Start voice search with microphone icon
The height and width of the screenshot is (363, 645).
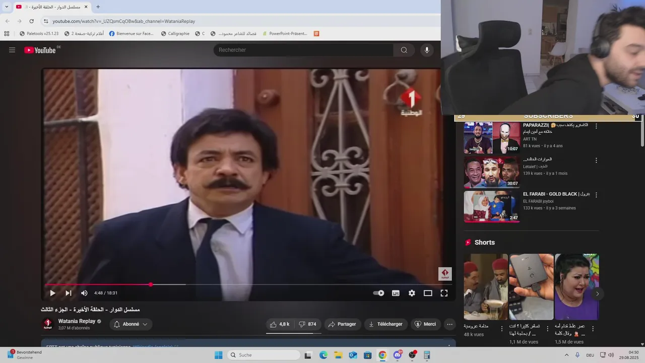coord(427,50)
